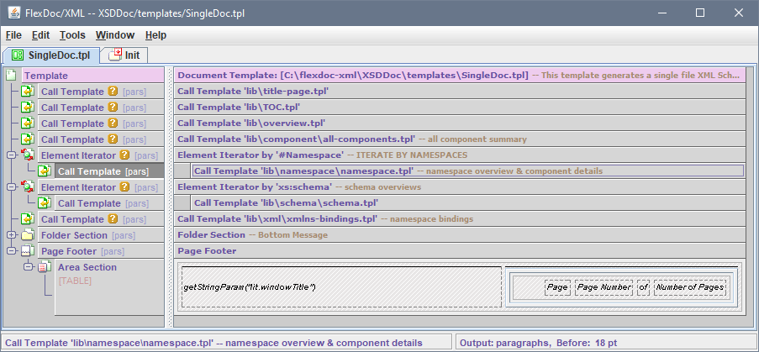Image resolution: width=759 pixels, height=352 pixels.
Task: Select Call Template 'lib\title-page.tpl' row
Action: [460, 92]
